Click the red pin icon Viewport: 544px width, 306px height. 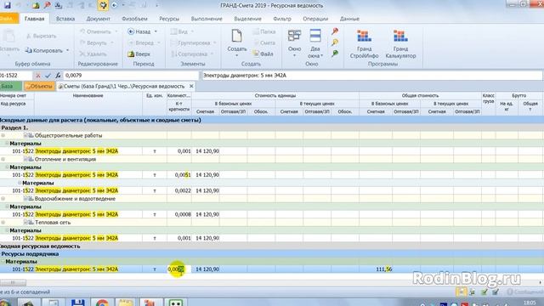[335, 31]
